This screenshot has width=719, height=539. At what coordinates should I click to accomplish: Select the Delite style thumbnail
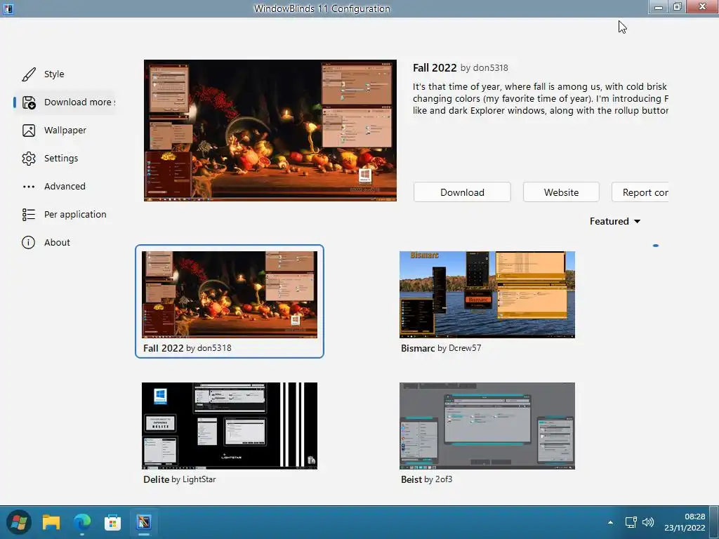[230, 426]
